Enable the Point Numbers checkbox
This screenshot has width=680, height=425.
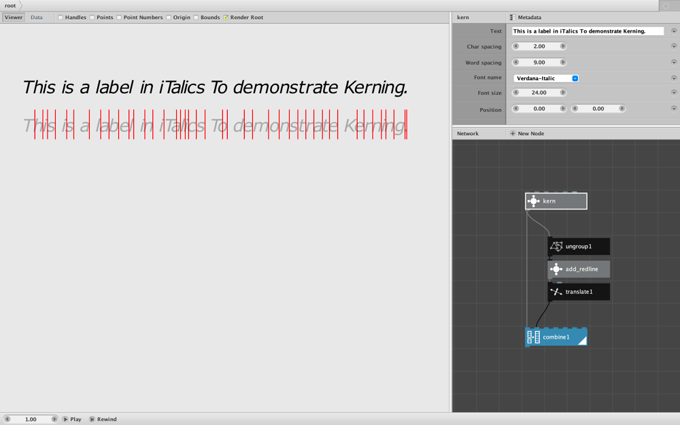[x=119, y=18]
